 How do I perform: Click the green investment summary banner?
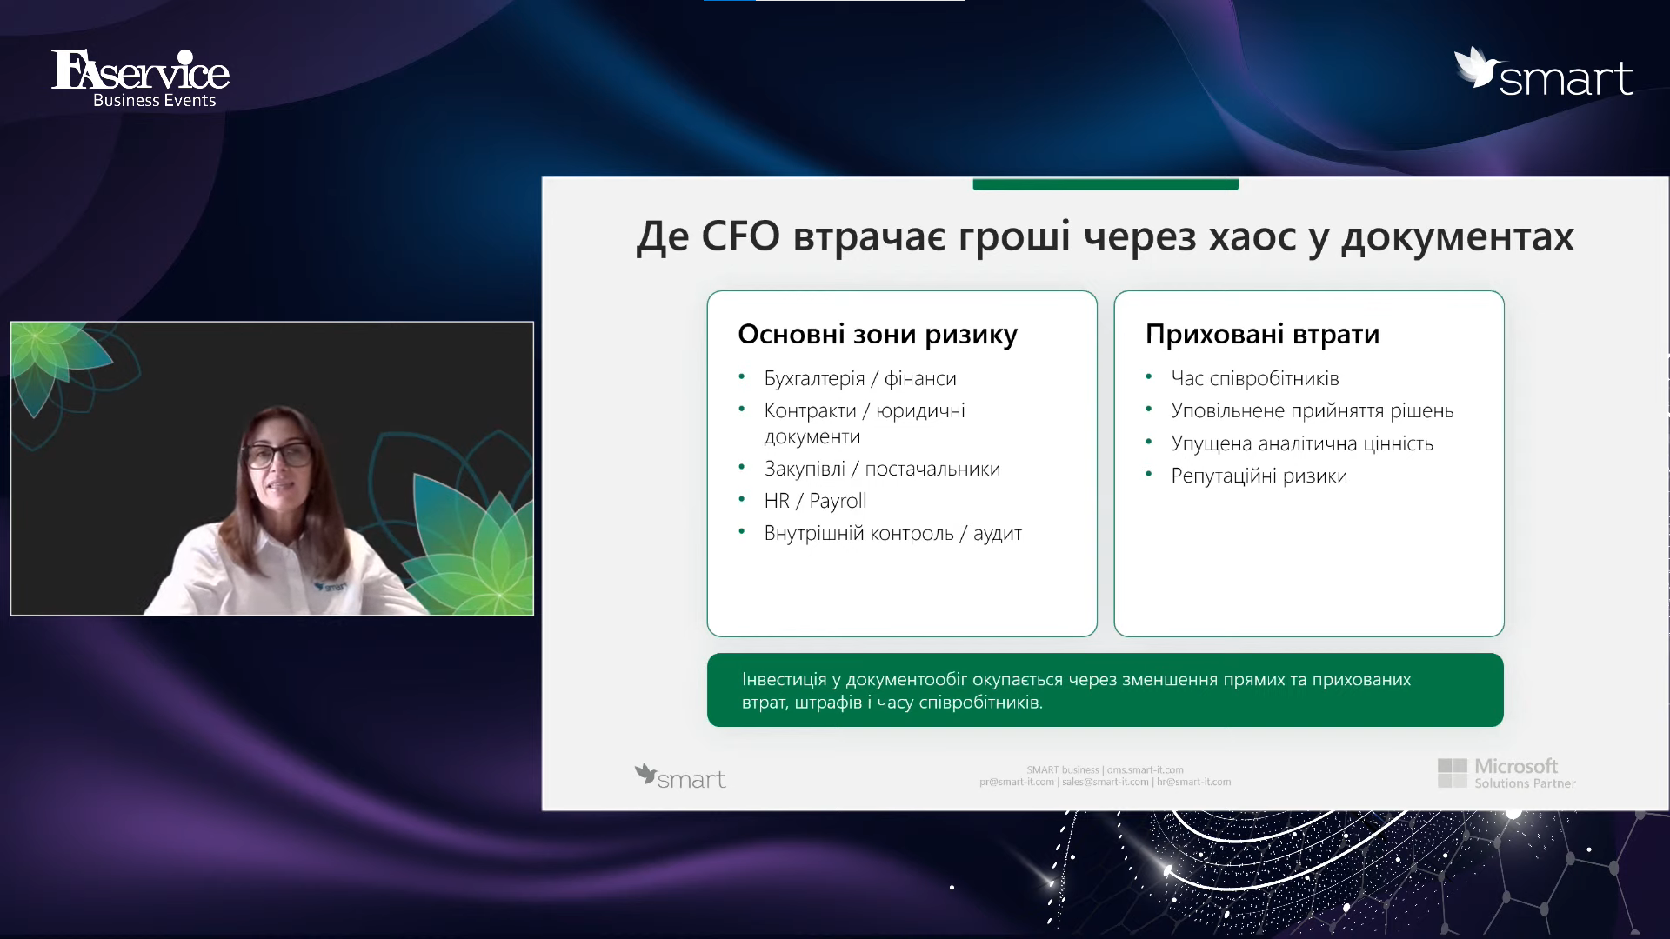click(x=1105, y=689)
